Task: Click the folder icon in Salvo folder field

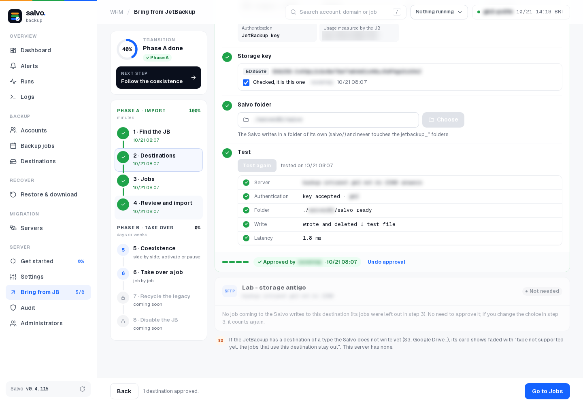Action: [x=246, y=120]
